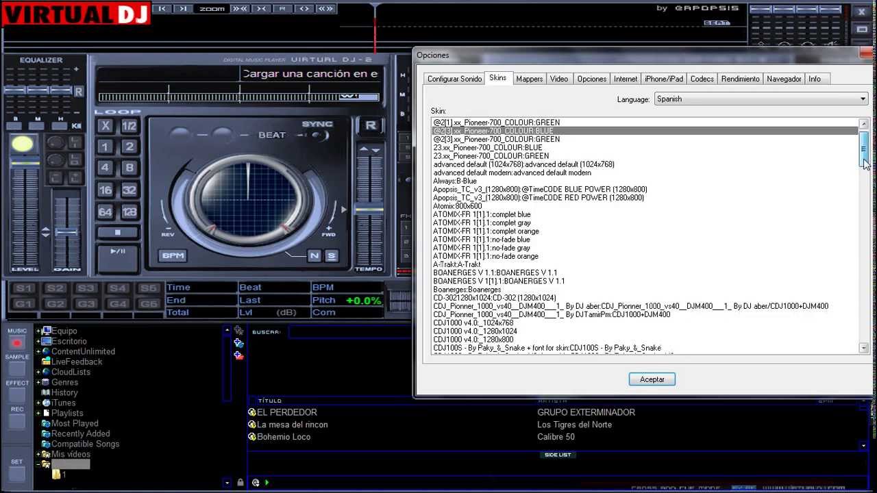Click the zoom button on waveform toolbar
The height and width of the screenshot is (493, 877).
212,9
